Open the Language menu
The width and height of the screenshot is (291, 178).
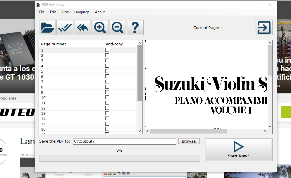pos(82,12)
